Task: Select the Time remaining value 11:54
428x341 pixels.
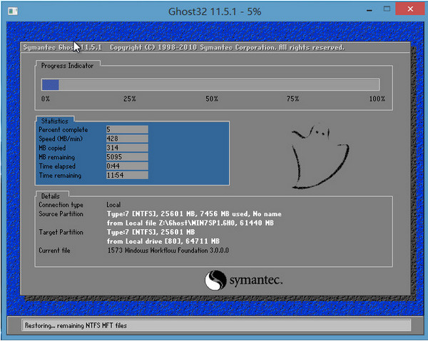Action: tap(127, 175)
